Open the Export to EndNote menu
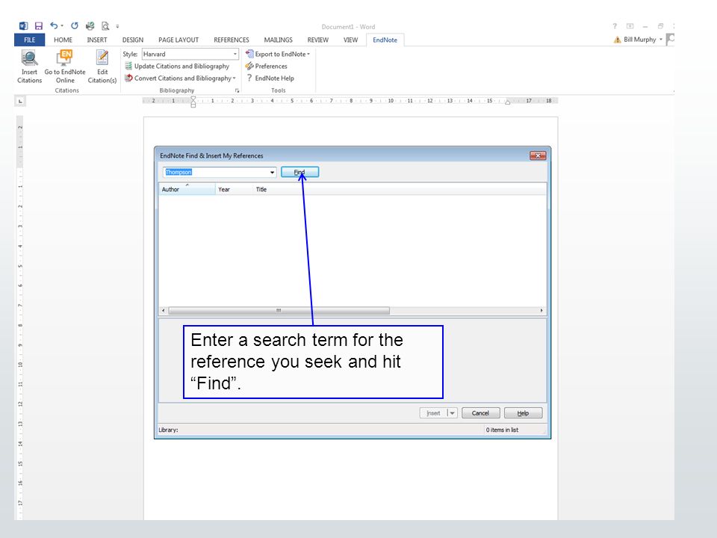 pyautogui.click(x=278, y=54)
